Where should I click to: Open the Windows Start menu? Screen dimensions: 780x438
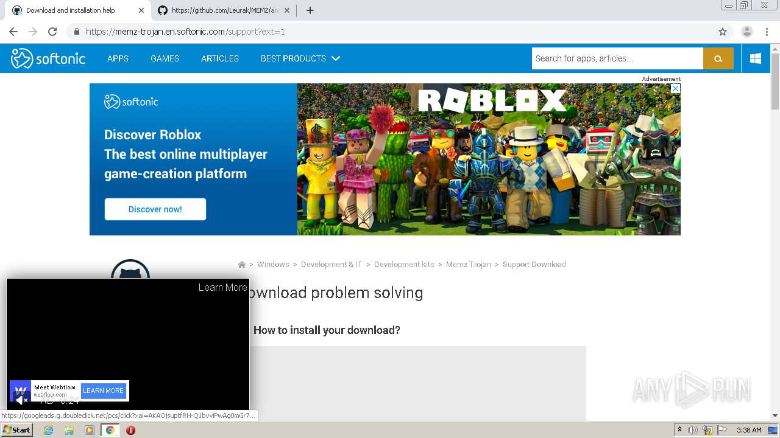tap(17, 430)
